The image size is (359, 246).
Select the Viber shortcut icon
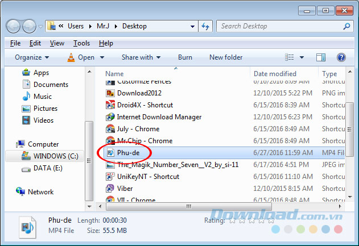pos(110,189)
